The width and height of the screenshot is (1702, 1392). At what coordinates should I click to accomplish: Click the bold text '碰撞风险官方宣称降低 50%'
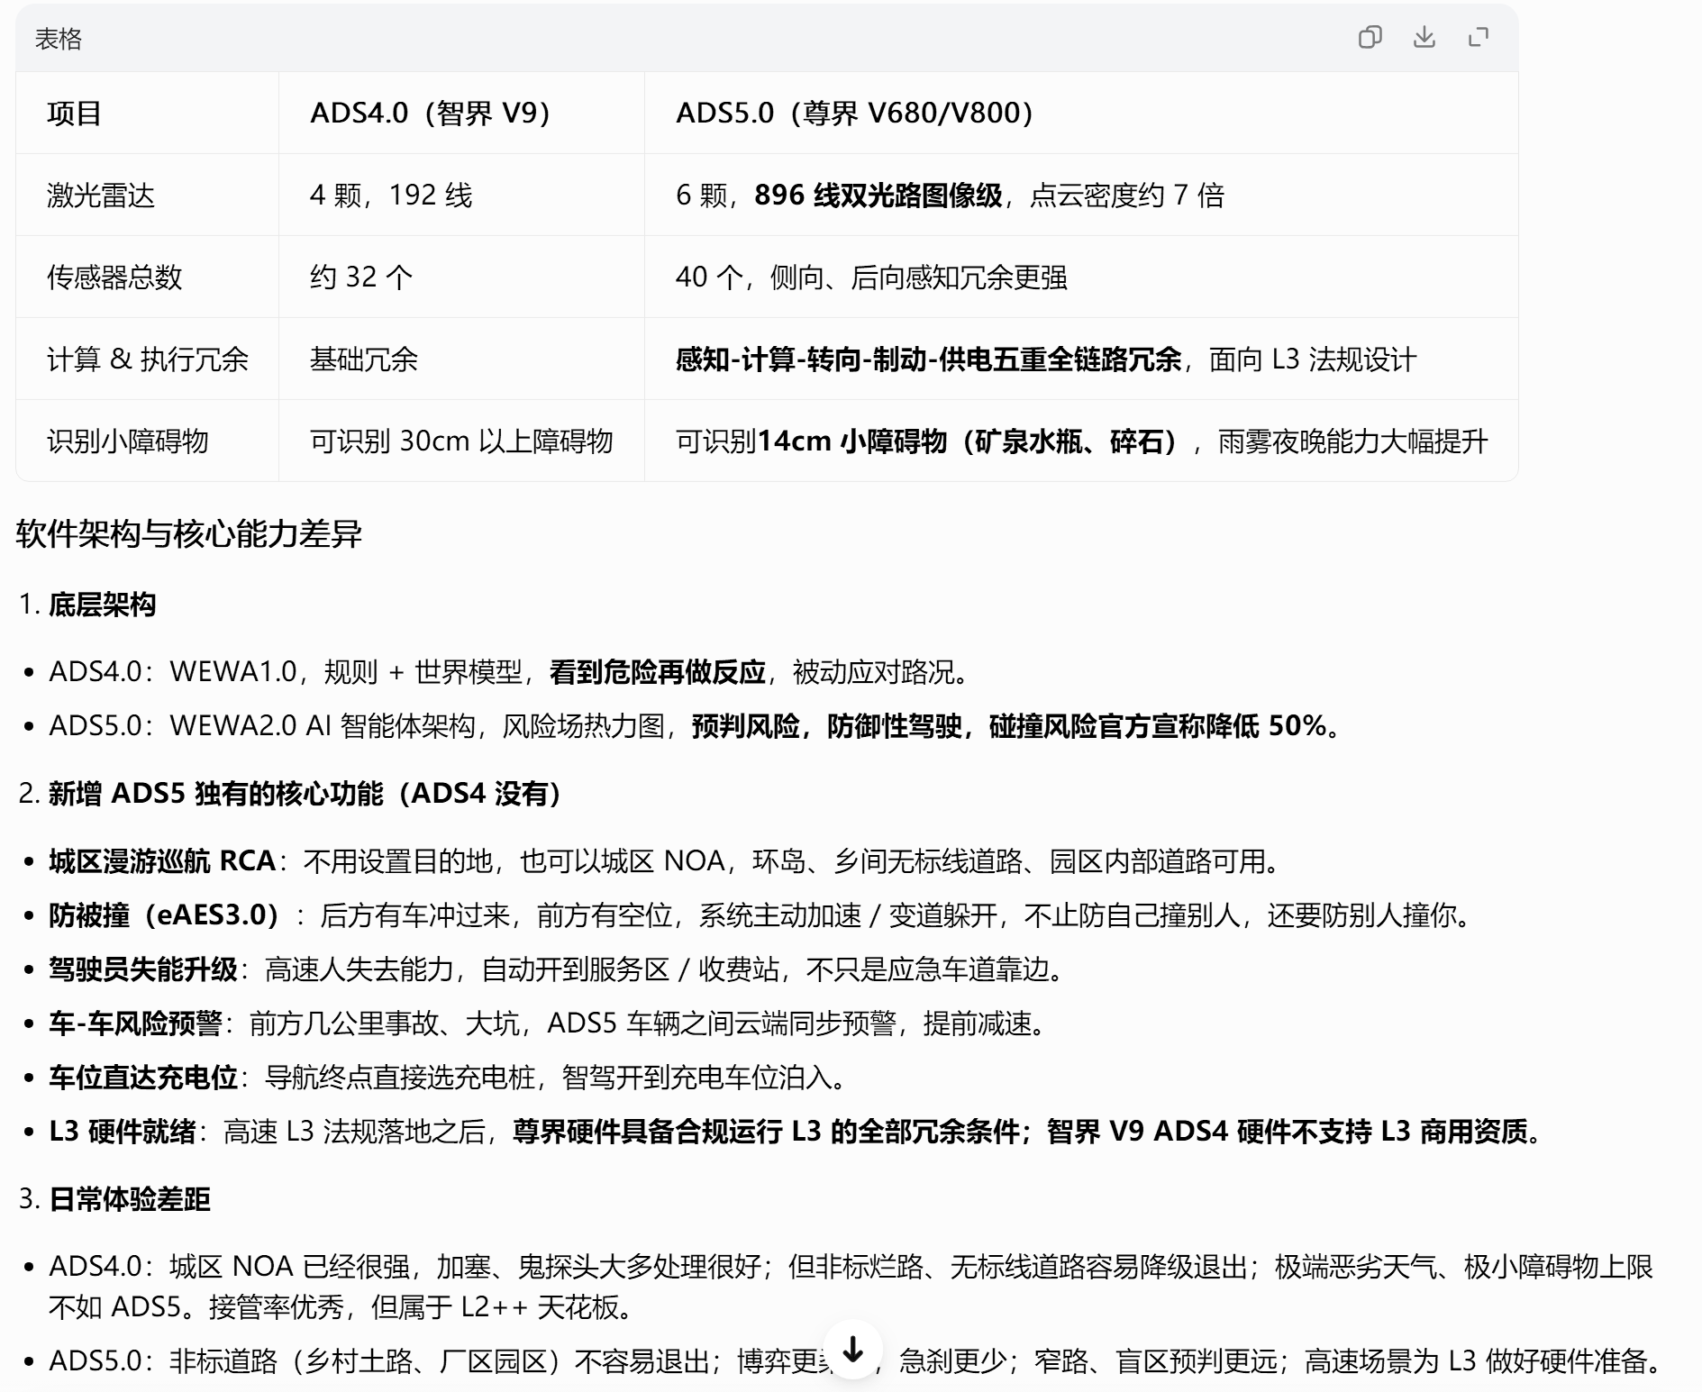[1158, 726]
